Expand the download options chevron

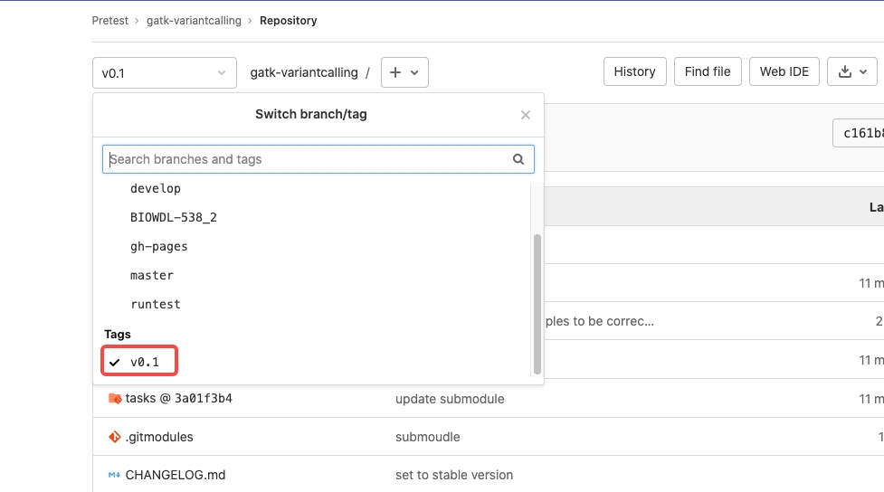pyautogui.click(x=863, y=72)
